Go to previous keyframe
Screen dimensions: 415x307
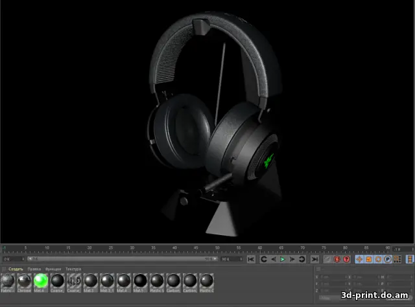pos(264,259)
